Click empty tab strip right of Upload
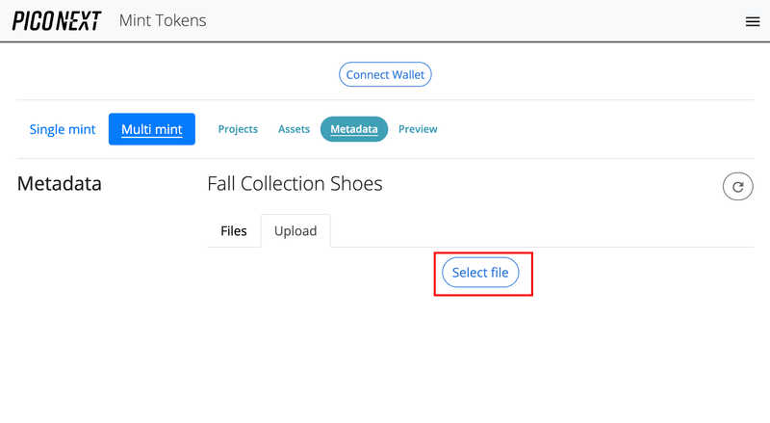The width and height of the screenshot is (770, 423). (539, 231)
